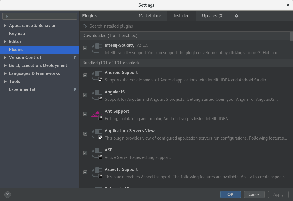The image size is (293, 201).
Task: Click the OK button
Action: (231, 194)
